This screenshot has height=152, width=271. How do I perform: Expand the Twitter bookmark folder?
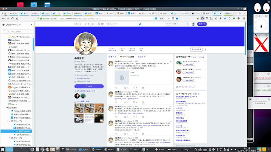click(7, 104)
